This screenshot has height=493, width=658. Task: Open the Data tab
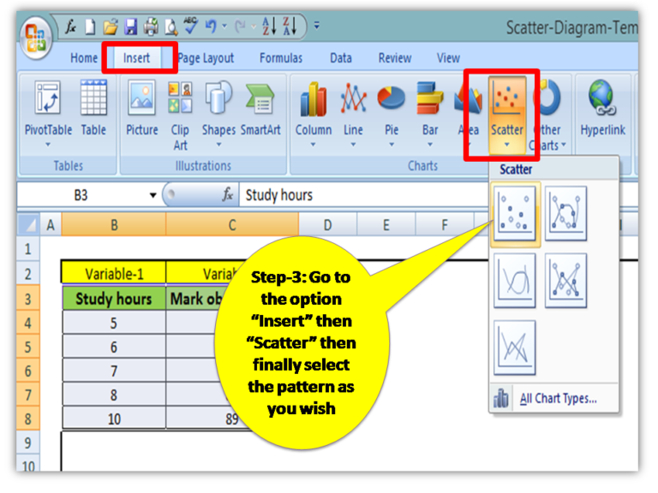[x=341, y=58]
